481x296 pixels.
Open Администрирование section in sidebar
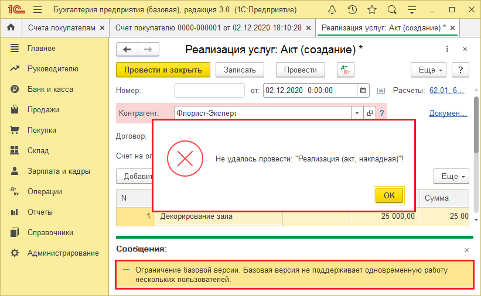54,253
